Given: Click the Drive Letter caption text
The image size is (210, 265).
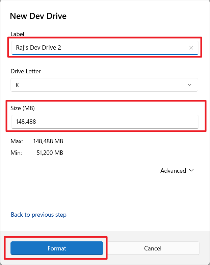Looking at the screenshot, I should [26, 71].
